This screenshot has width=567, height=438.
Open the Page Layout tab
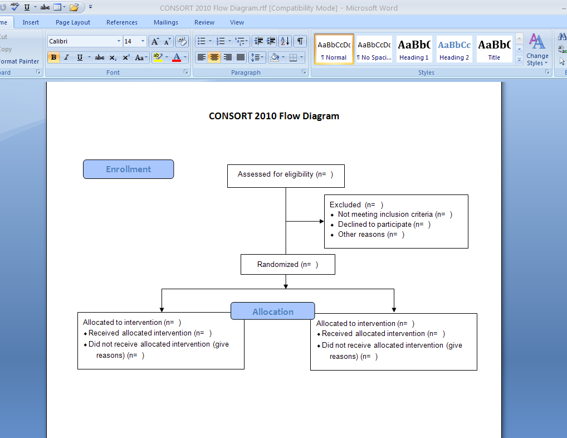pos(72,22)
